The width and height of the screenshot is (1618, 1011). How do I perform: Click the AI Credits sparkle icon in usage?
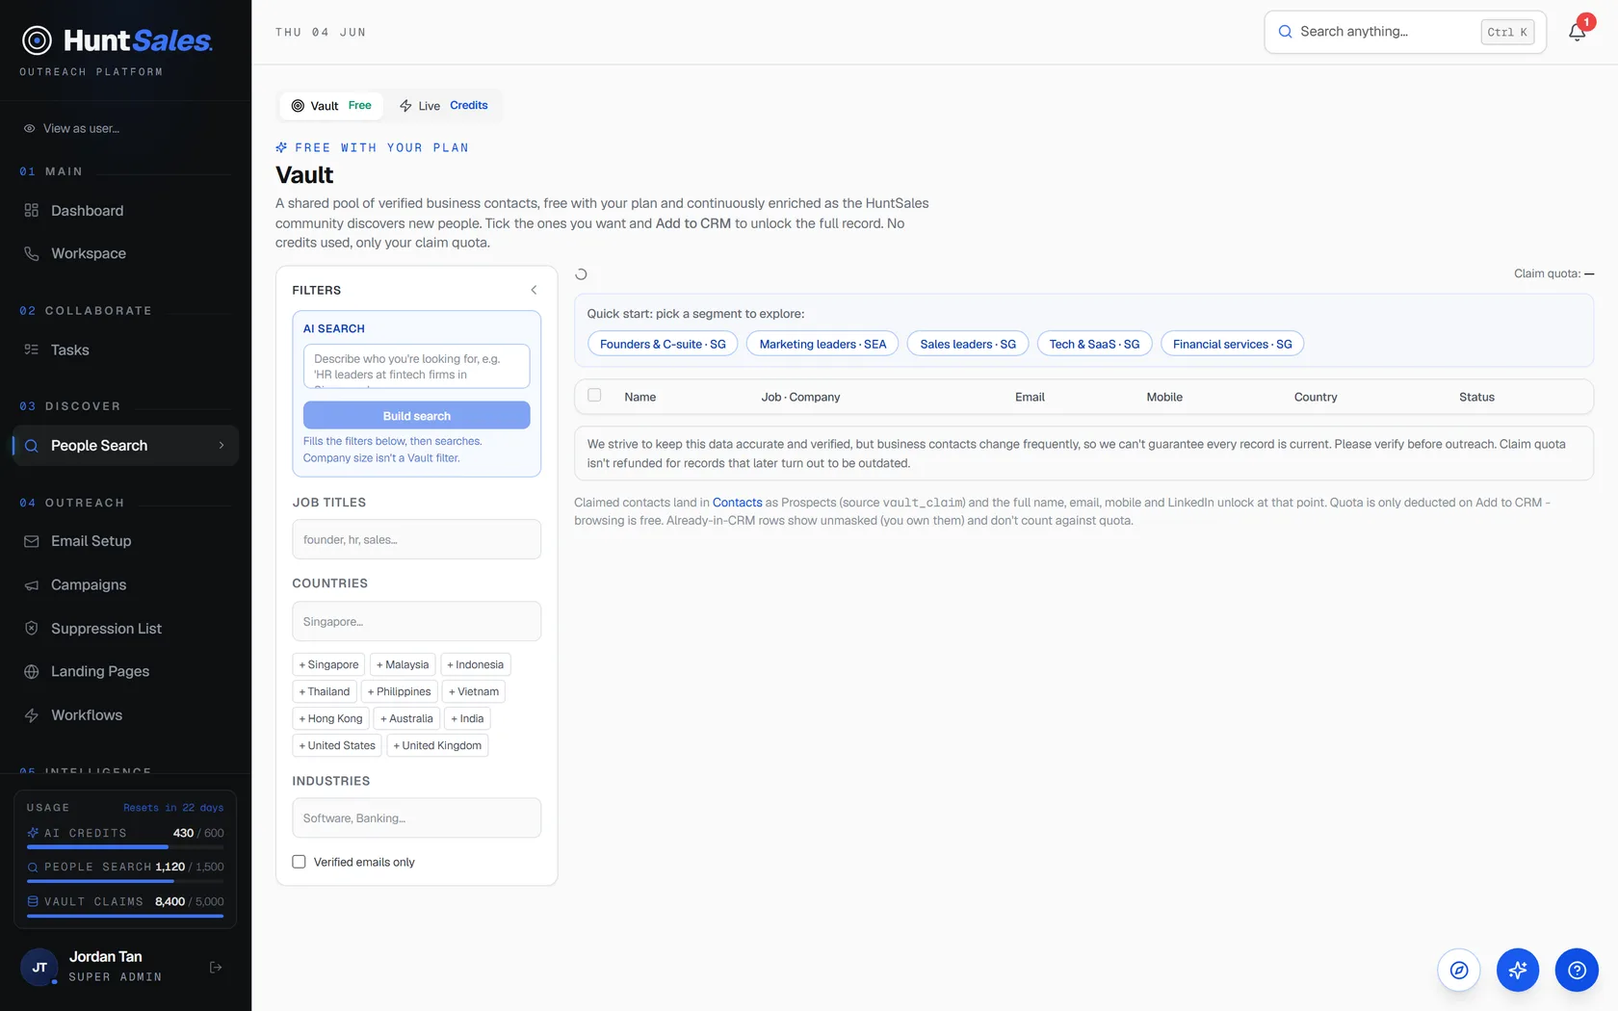(33, 833)
